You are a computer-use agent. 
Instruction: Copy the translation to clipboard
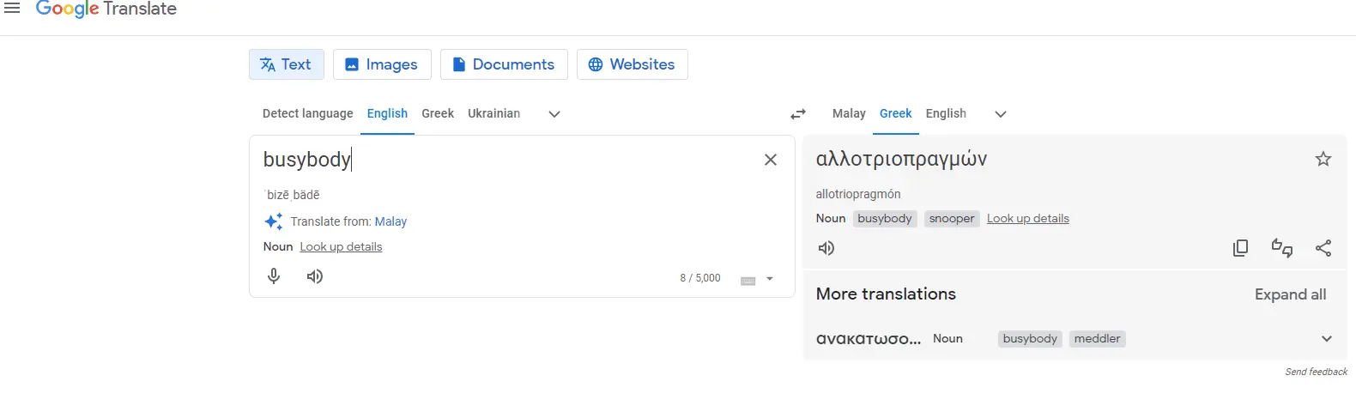click(x=1240, y=248)
